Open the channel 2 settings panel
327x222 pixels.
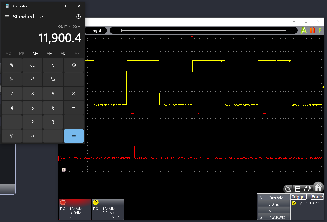click(108, 209)
